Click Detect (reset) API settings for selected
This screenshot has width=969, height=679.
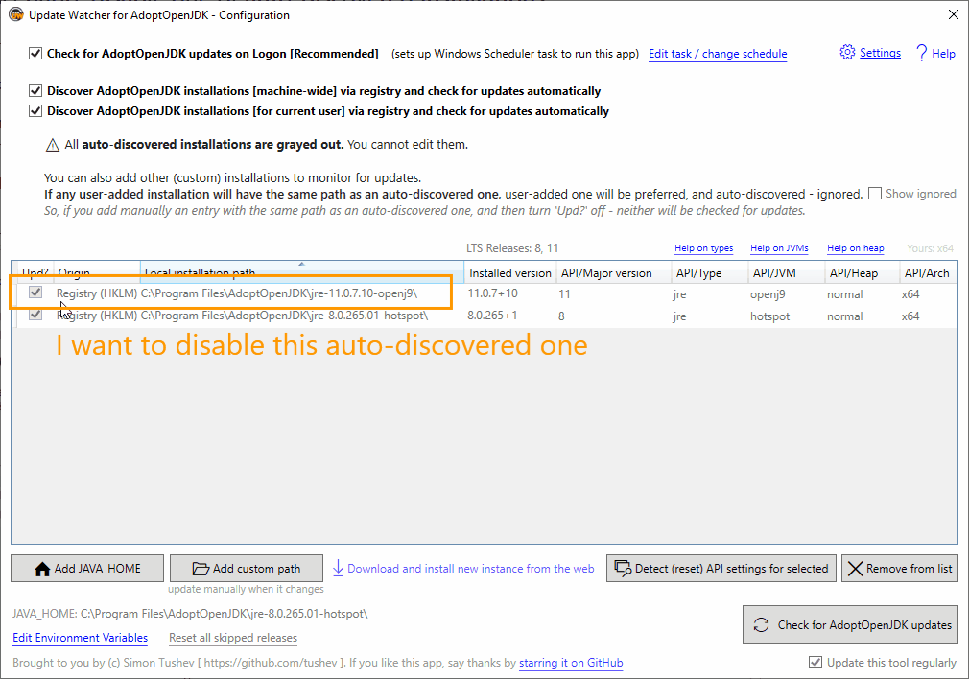tap(721, 569)
